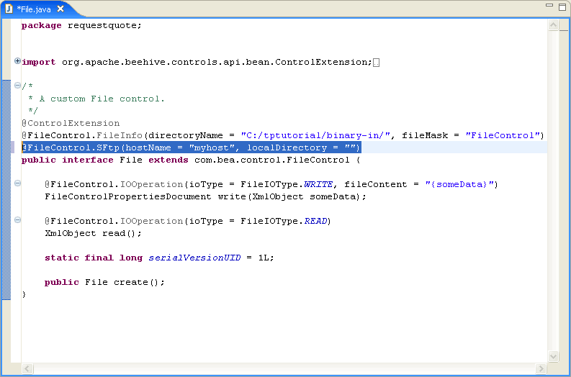Screen dimensions: 571x377
Task: Click the text 'package'
Action: pos(42,26)
